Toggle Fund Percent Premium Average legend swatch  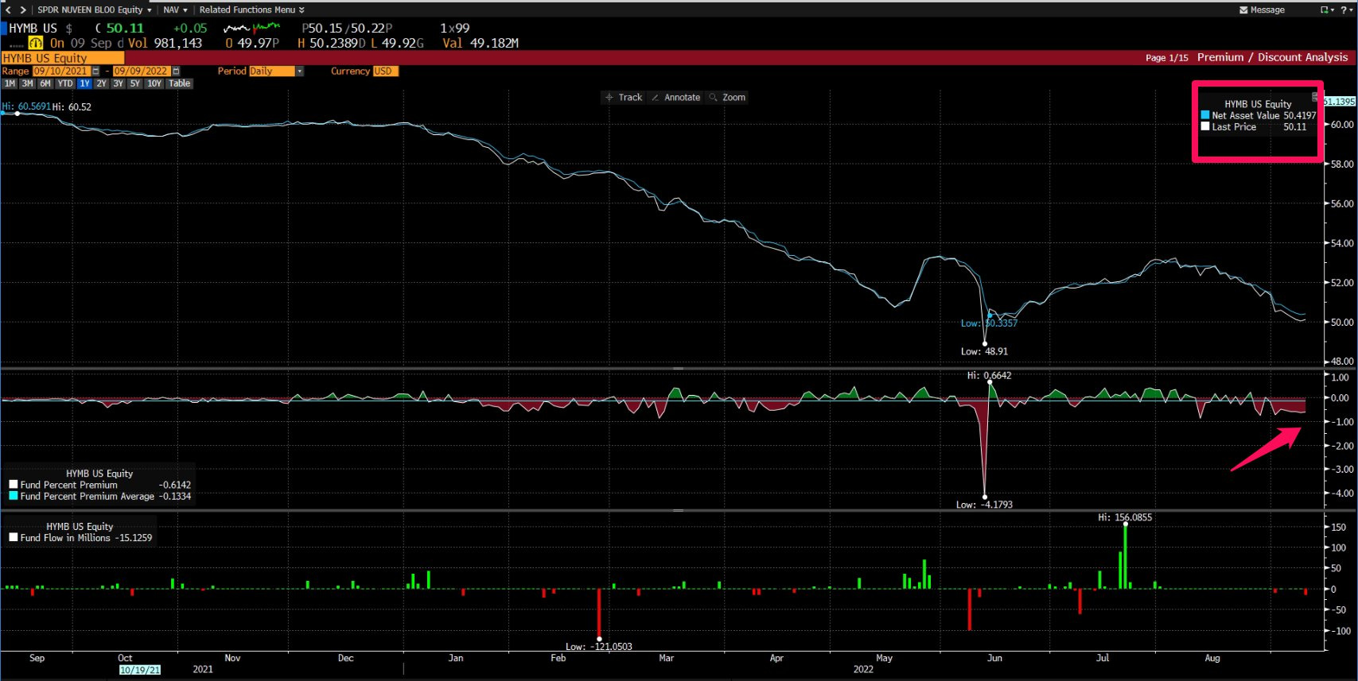[x=14, y=496]
